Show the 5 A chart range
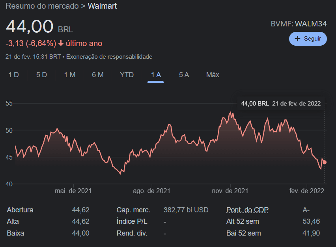336x247 pixels. pos(184,75)
